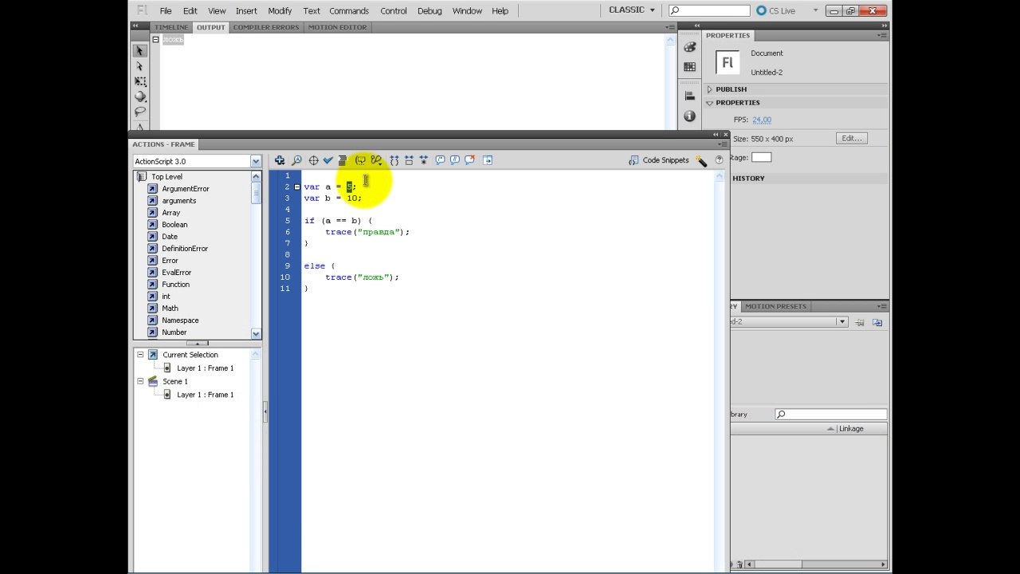Open Debug options in Actions toolbar
Viewport: 1020px width, 574px height.
pyautogui.click(x=377, y=160)
